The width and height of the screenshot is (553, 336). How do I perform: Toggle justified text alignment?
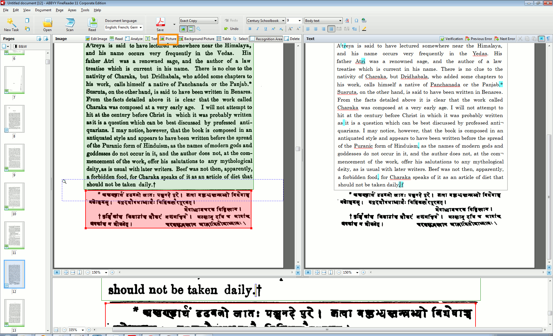(x=331, y=29)
